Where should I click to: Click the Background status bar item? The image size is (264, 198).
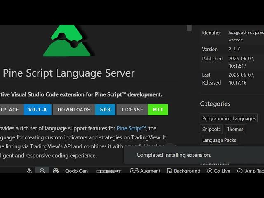(x=184, y=171)
